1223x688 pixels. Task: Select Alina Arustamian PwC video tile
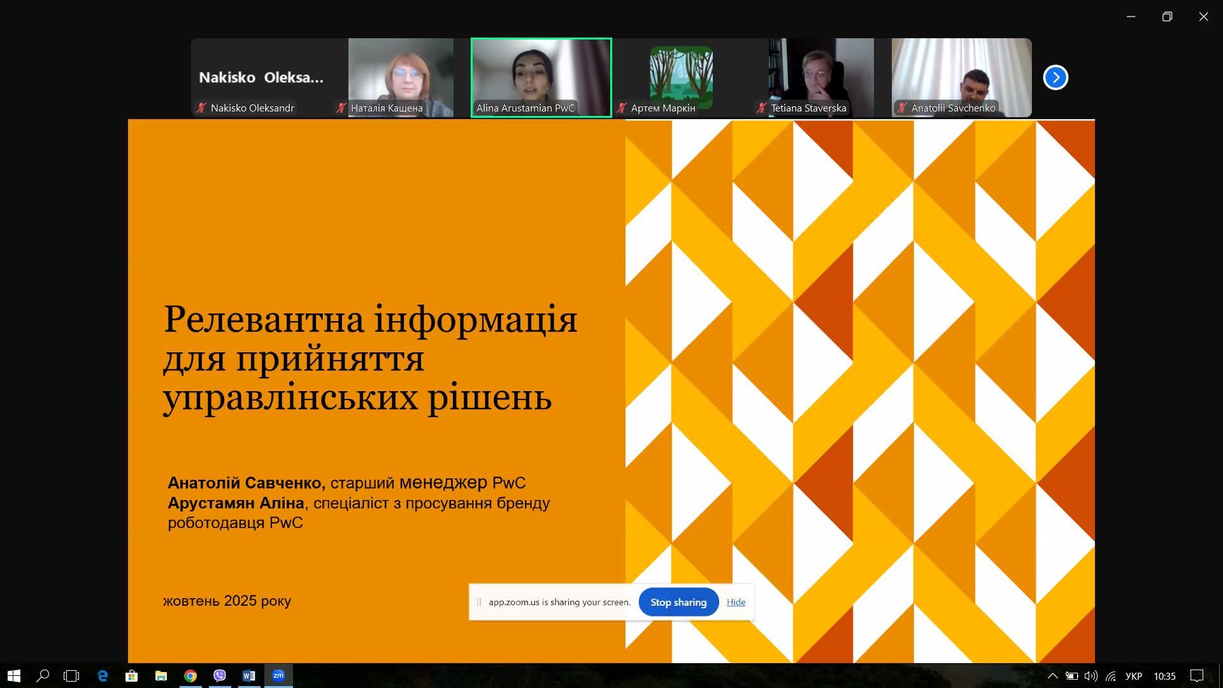click(541, 78)
